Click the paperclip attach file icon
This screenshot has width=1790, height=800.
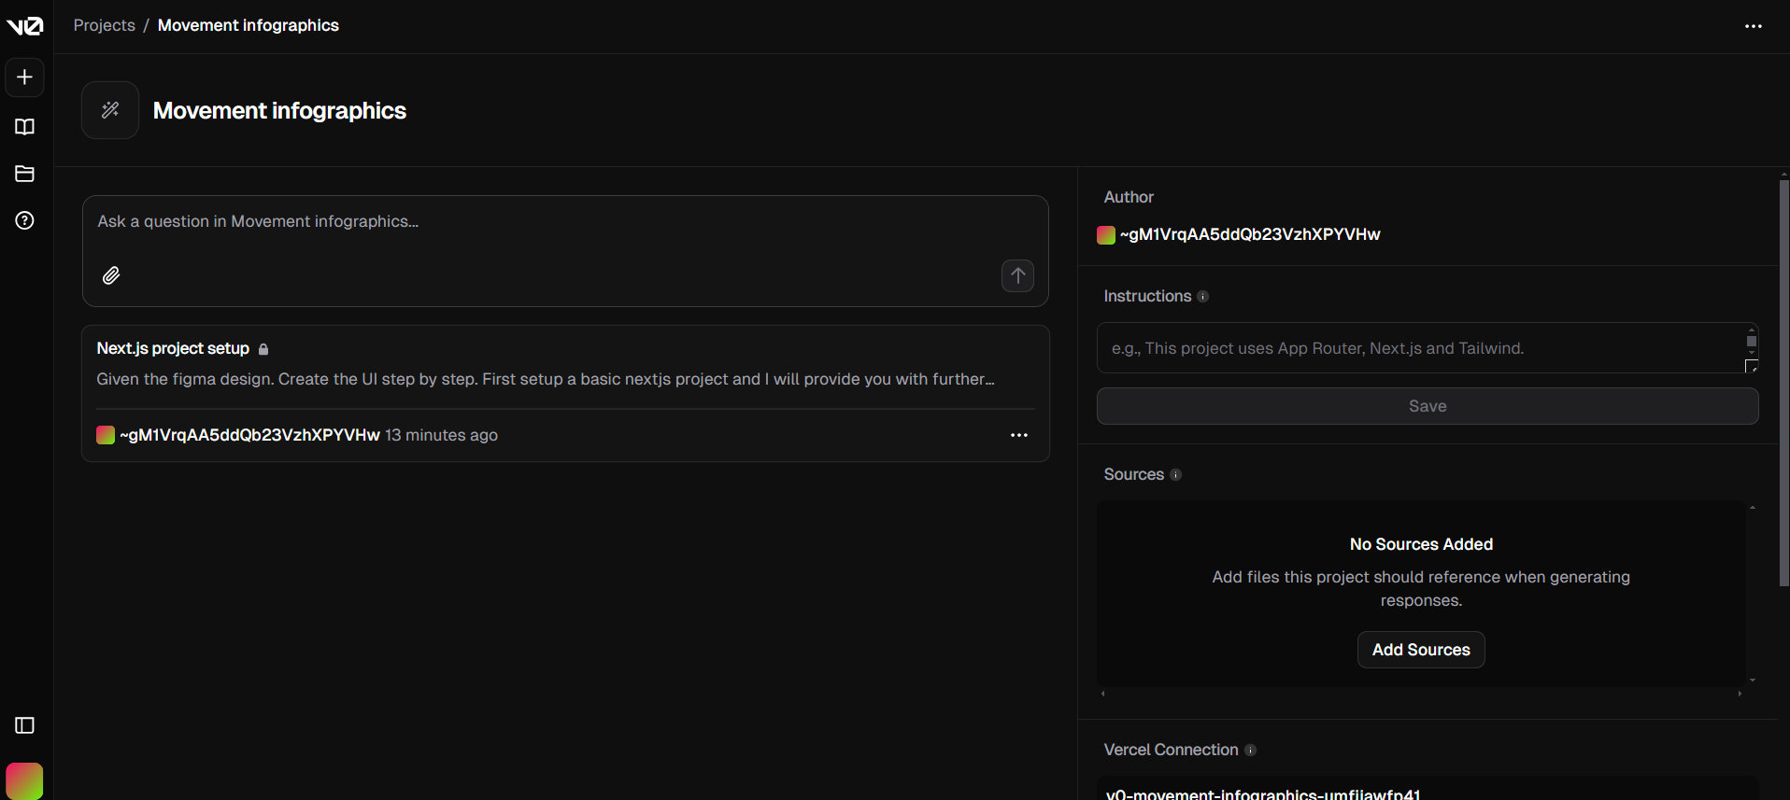pos(111,275)
